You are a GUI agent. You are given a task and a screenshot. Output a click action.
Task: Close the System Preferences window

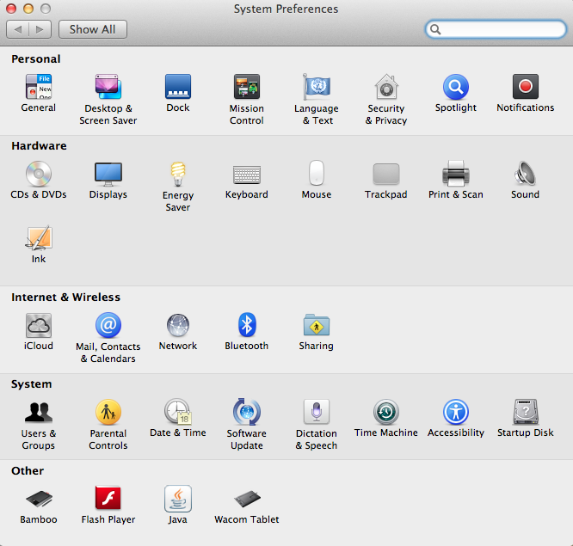11,9
